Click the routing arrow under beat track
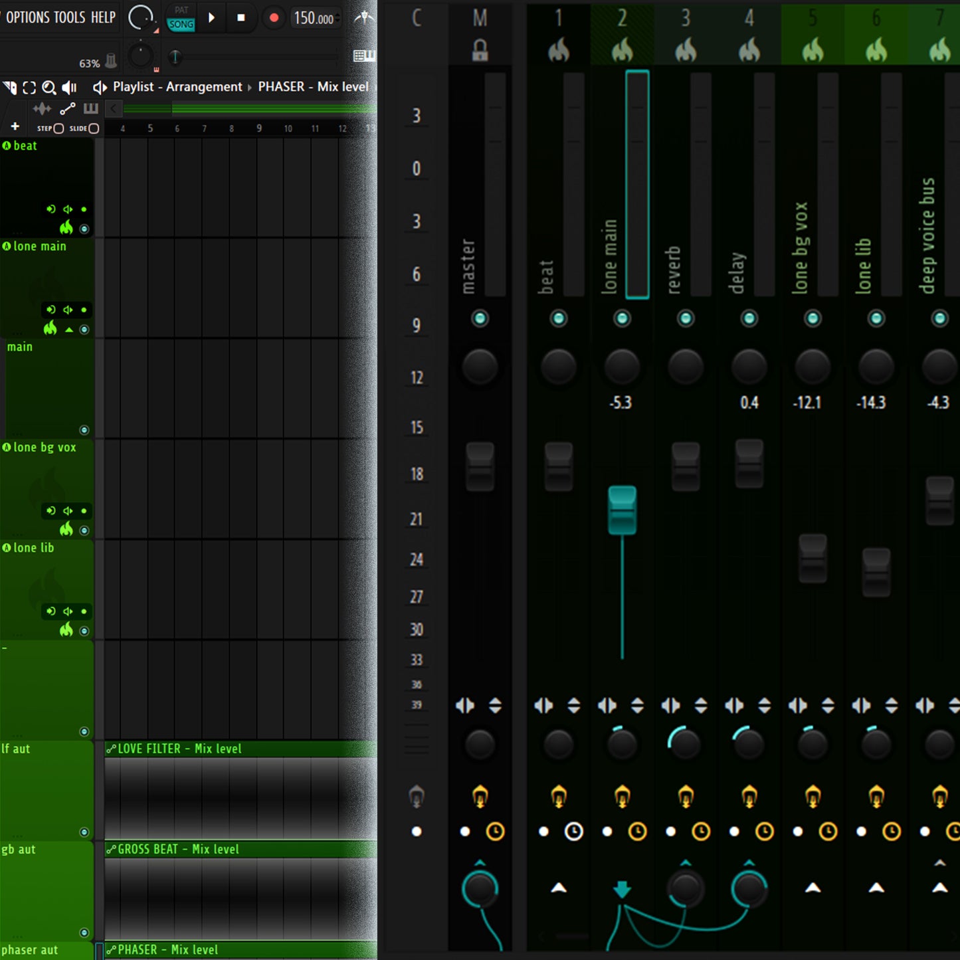960x960 pixels. 559,888
